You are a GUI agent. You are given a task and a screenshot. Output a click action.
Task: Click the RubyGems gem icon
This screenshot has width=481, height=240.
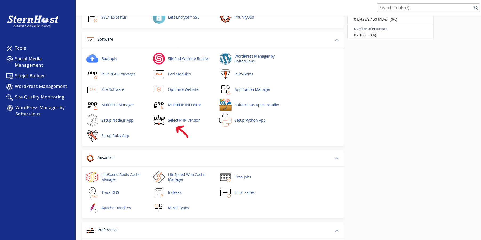coord(225,74)
